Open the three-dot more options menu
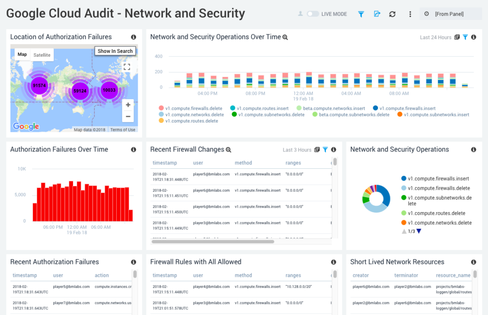488x315 pixels. pyautogui.click(x=410, y=14)
